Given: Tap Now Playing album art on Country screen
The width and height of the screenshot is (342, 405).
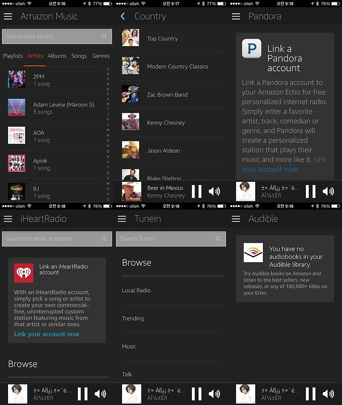Looking at the screenshot, I should (x=132, y=191).
